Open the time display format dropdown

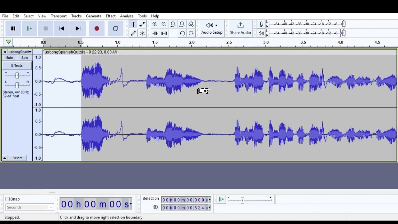tap(131, 204)
